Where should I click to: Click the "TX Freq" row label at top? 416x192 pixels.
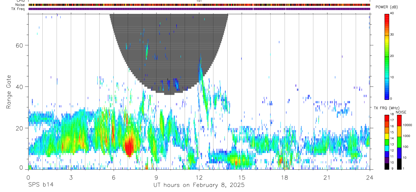(18, 9)
